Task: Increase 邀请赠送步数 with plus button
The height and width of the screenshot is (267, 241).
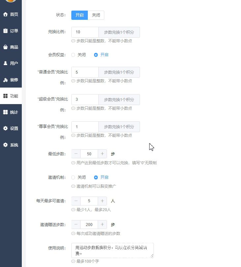Action: (102, 225)
